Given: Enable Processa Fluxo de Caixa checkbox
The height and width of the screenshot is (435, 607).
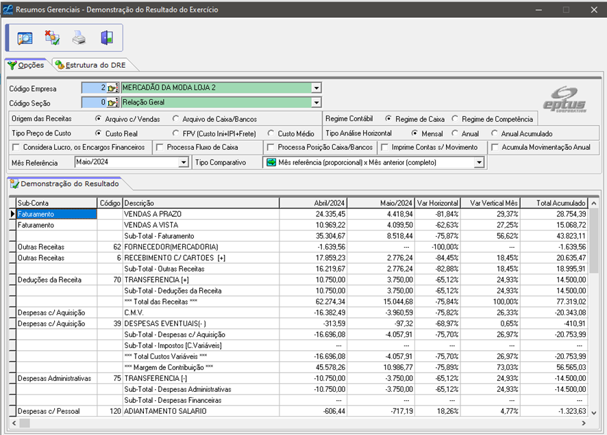Looking at the screenshot, I should pyautogui.click(x=160, y=147).
